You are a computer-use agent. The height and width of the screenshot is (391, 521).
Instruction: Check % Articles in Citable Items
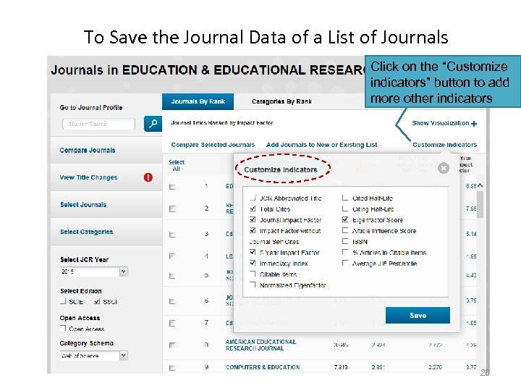[x=345, y=253]
